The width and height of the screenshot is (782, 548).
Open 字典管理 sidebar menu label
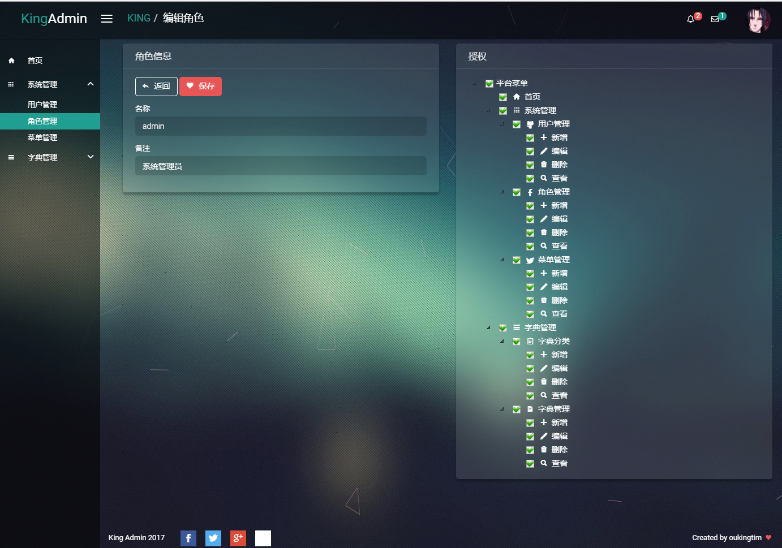(x=42, y=157)
